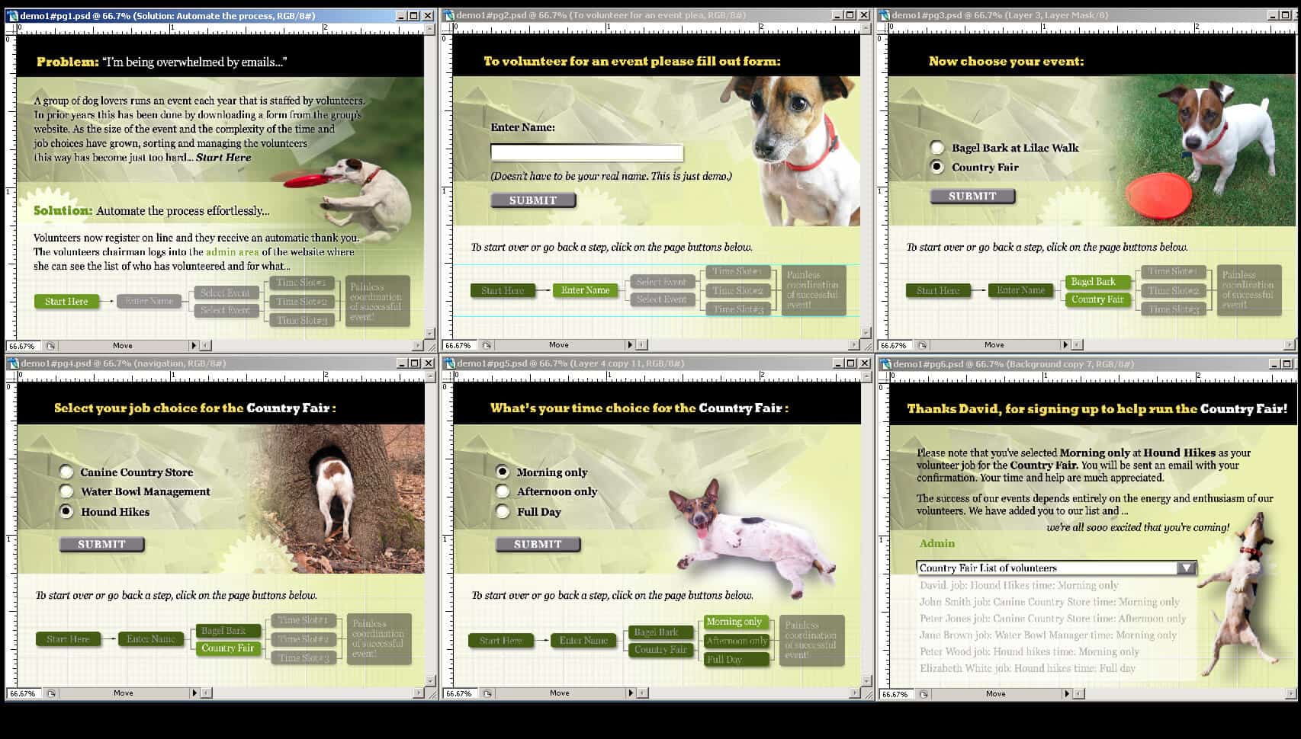Click the scroll-right arrow in pg4 window

(x=418, y=693)
